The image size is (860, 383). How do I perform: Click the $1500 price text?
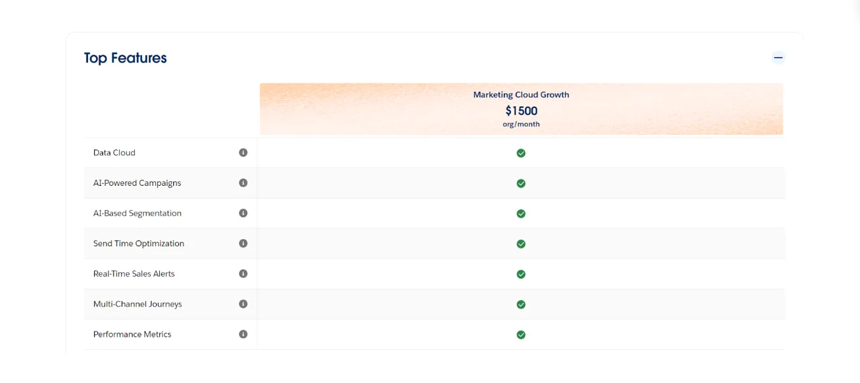click(522, 111)
